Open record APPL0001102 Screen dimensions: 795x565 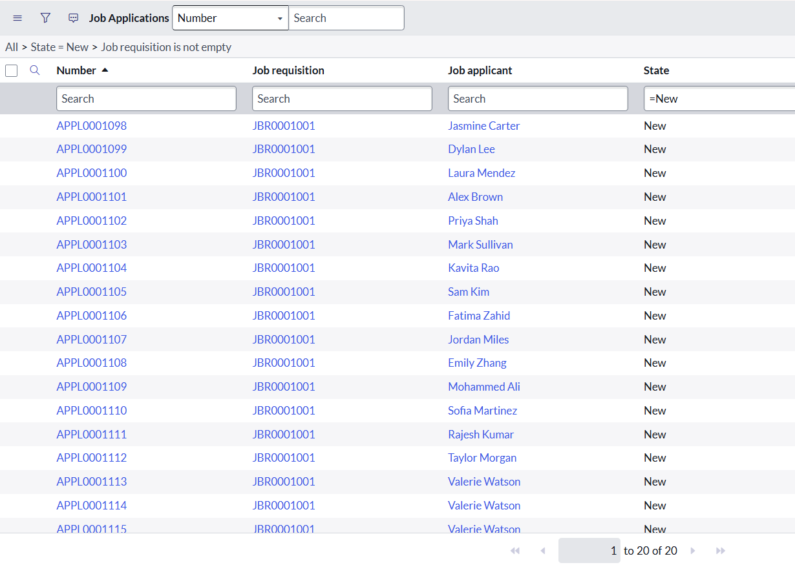[x=92, y=221]
